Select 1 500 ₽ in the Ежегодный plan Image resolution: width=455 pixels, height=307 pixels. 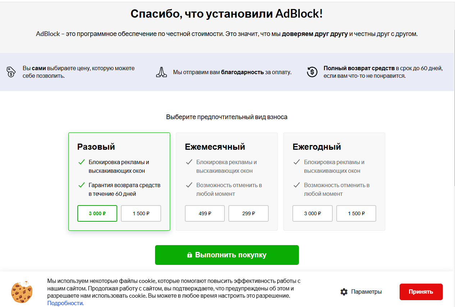click(356, 213)
